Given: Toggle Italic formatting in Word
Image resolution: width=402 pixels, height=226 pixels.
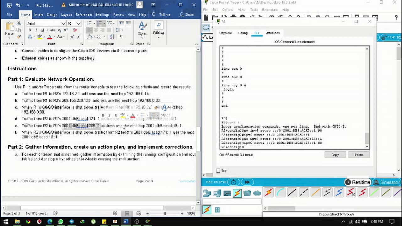Looking at the screenshot, I should (x=36, y=30).
